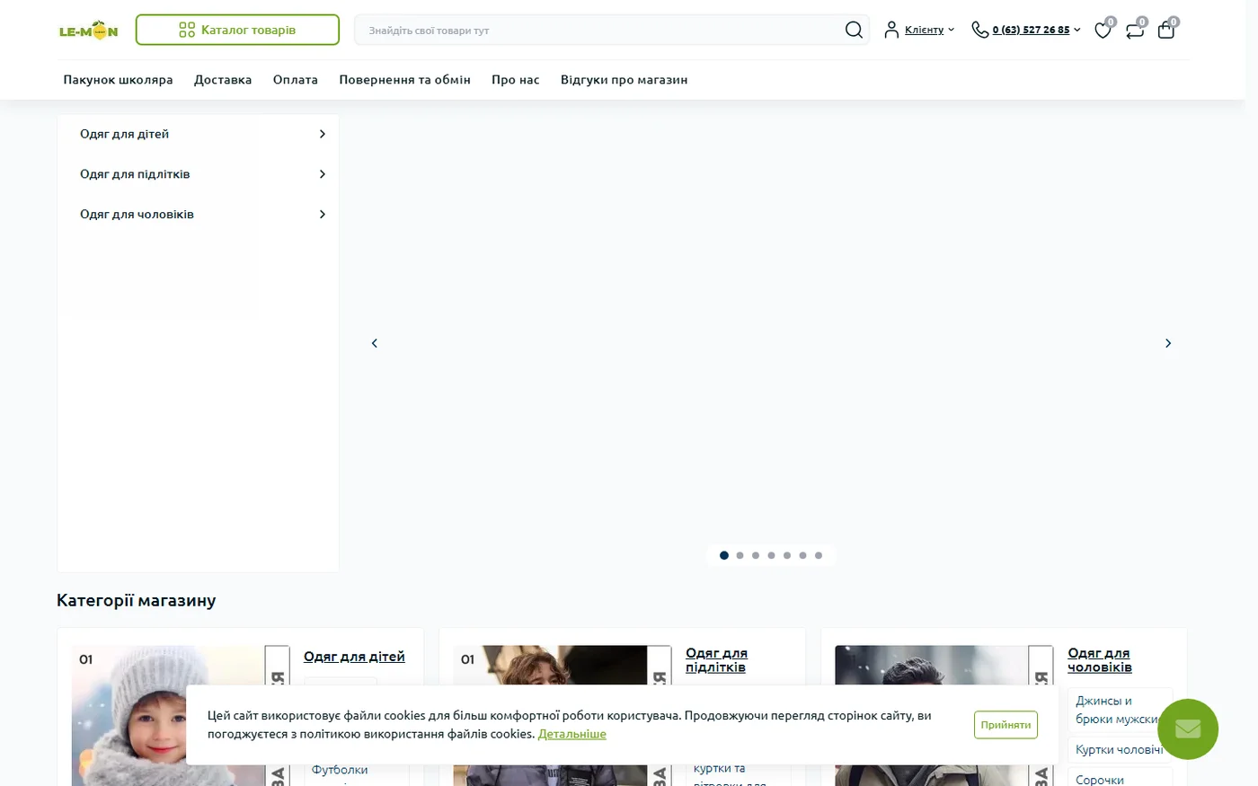1258x786 pixels.
Task: Click the magnifier search icon
Action: pyautogui.click(x=854, y=30)
